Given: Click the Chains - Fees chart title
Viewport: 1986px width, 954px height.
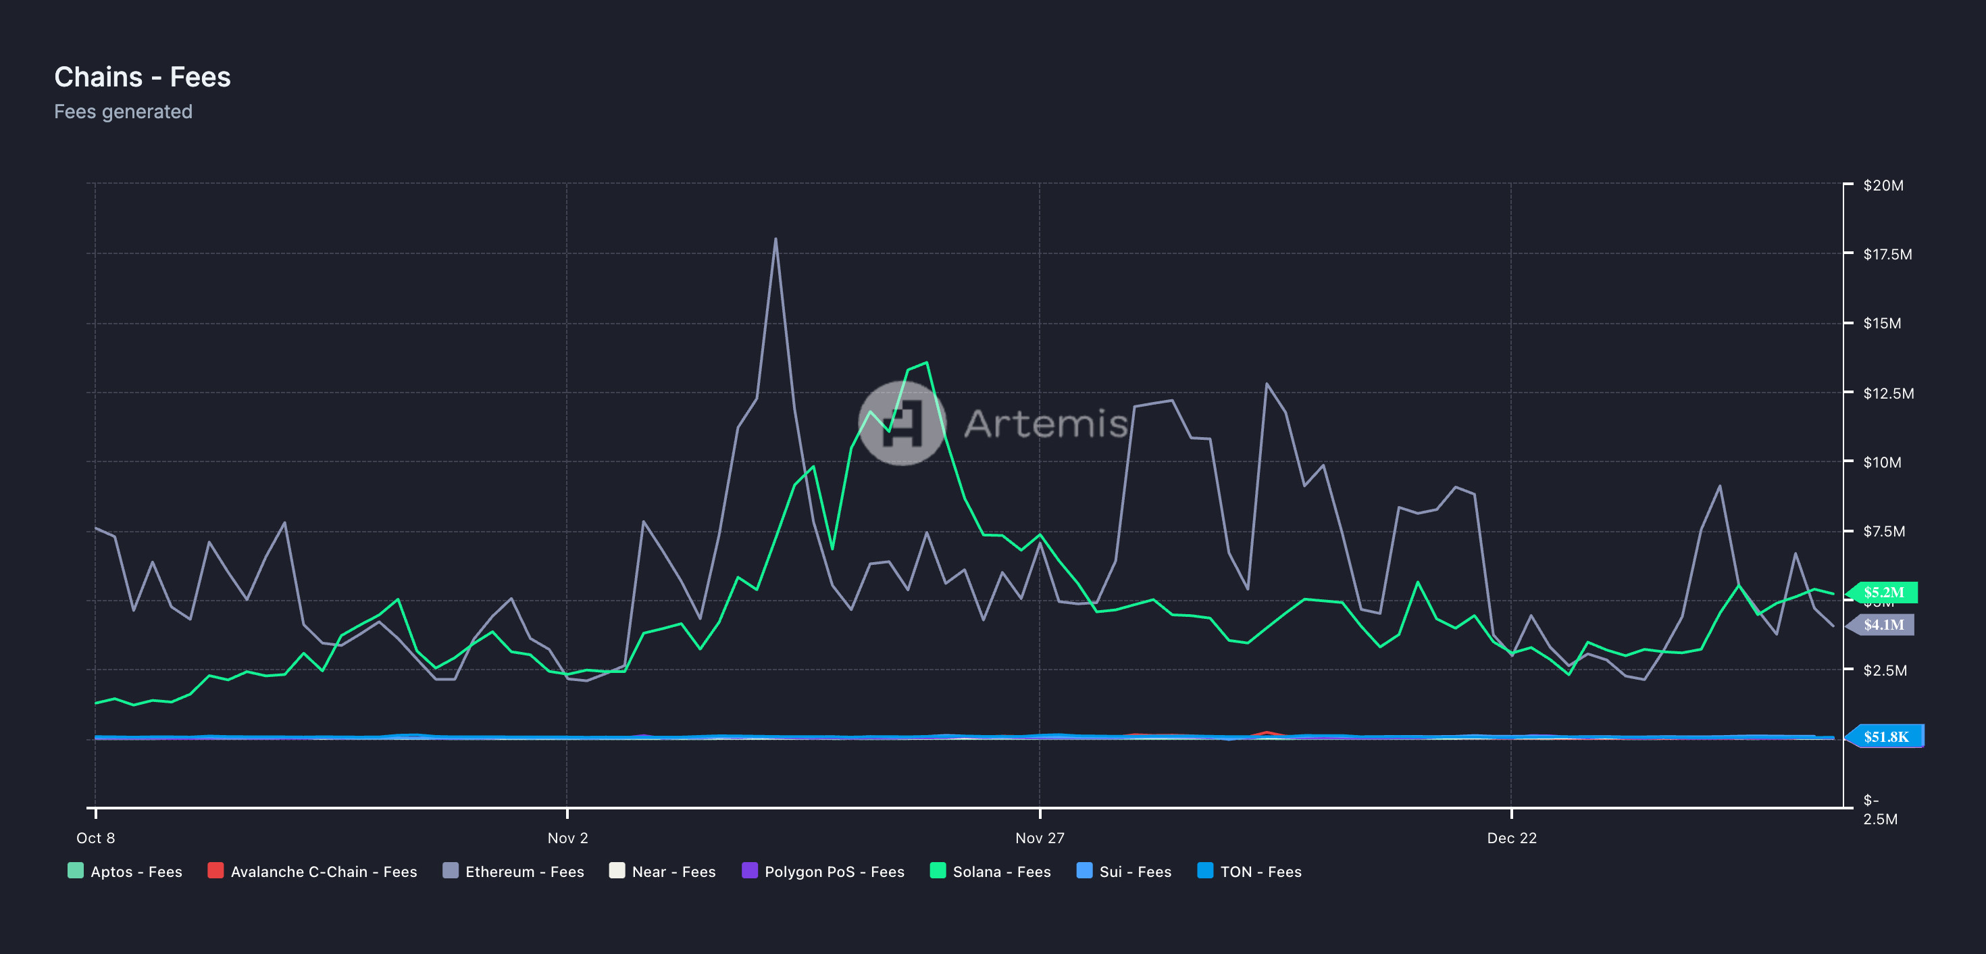Looking at the screenshot, I should pyautogui.click(x=143, y=77).
